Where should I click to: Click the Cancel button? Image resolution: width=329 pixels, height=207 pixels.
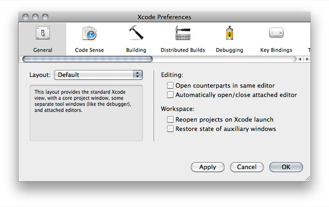click(247, 167)
